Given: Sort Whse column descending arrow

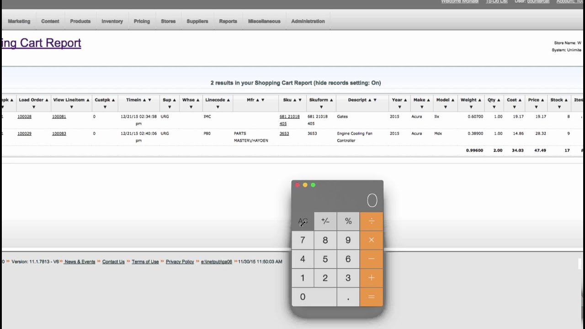Looking at the screenshot, I should pos(192,107).
